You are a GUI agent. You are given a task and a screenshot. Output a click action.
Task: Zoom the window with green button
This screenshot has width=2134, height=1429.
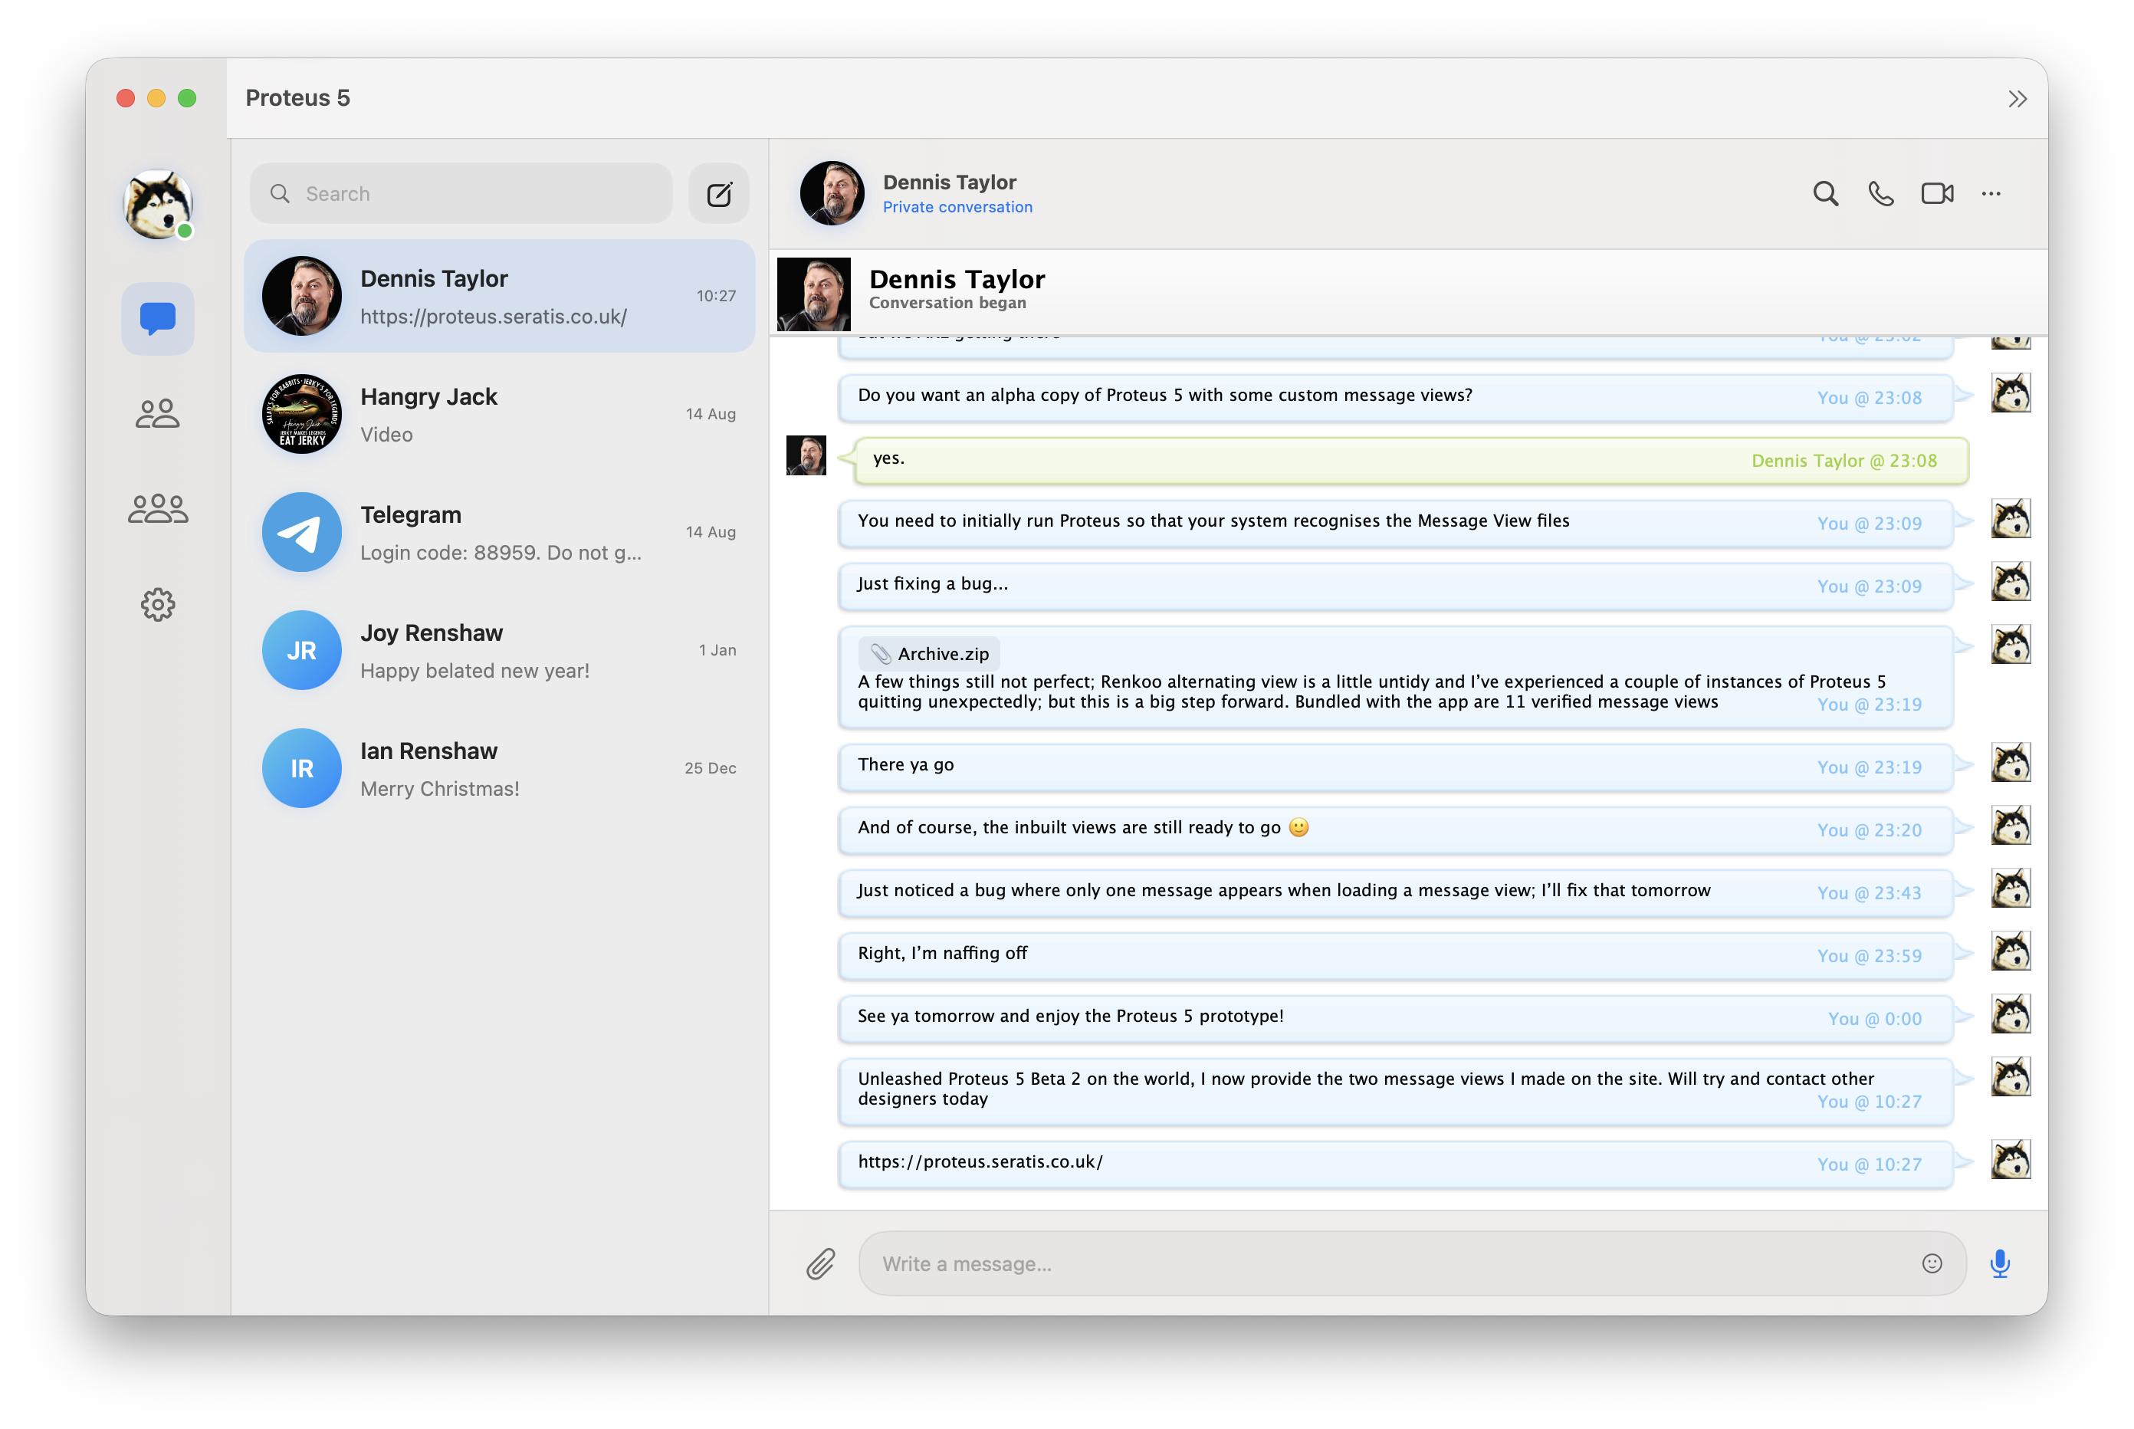click(x=187, y=98)
